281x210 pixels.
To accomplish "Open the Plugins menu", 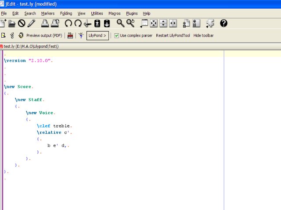I will tap(132, 14).
